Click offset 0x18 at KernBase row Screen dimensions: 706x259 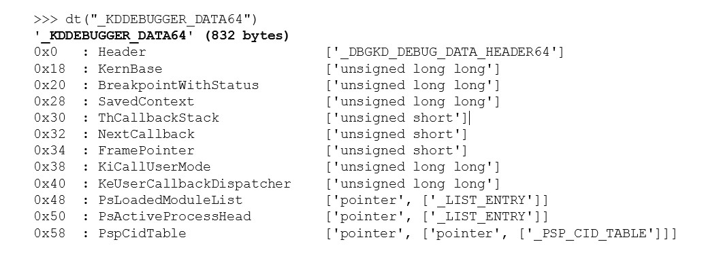coord(50,69)
